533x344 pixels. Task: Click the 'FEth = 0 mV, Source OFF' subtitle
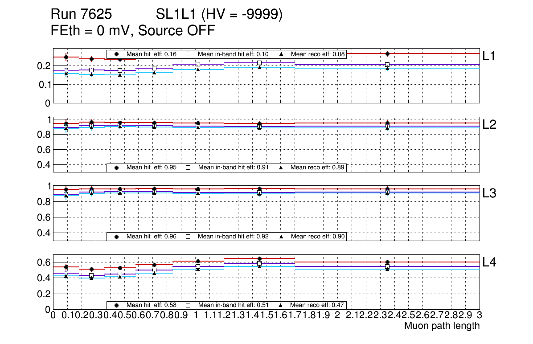click(133, 31)
